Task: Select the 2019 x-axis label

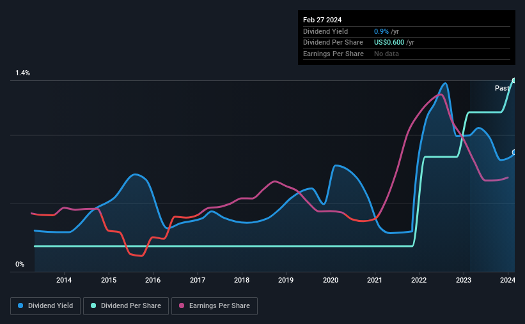Action: point(286,280)
